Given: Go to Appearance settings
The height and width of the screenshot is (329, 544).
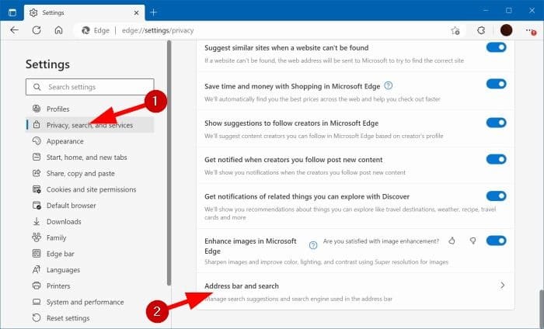Looking at the screenshot, I should 90,141.
